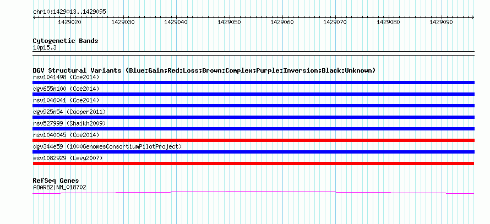This screenshot has width=490, height=224.
Task: Select variant label dgv655n100 (Coe2014)
Action: pos(66,89)
